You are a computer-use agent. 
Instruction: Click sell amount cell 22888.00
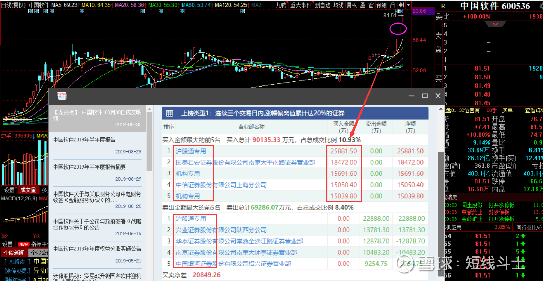[376, 219]
